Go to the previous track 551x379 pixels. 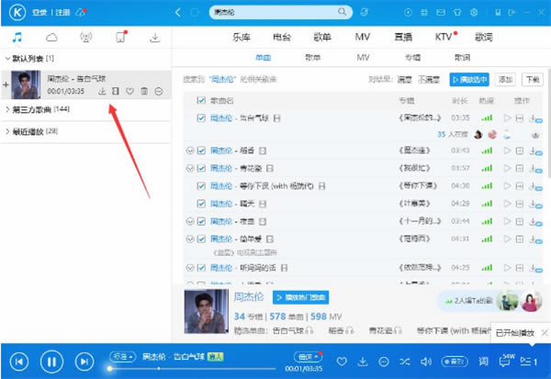coord(20,362)
